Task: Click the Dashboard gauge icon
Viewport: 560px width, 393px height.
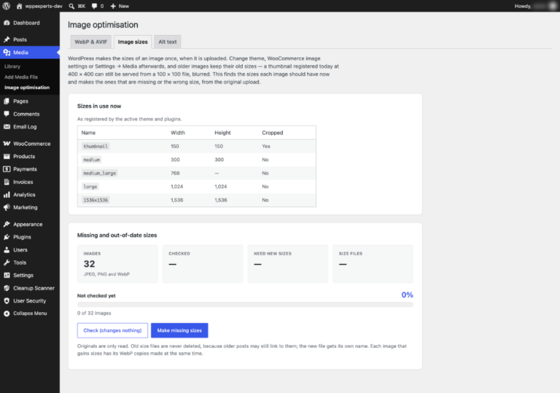Action: click(x=7, y=23)
